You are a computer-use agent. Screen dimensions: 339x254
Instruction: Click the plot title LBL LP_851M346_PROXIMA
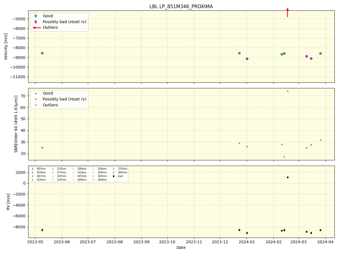click(181, 6)
